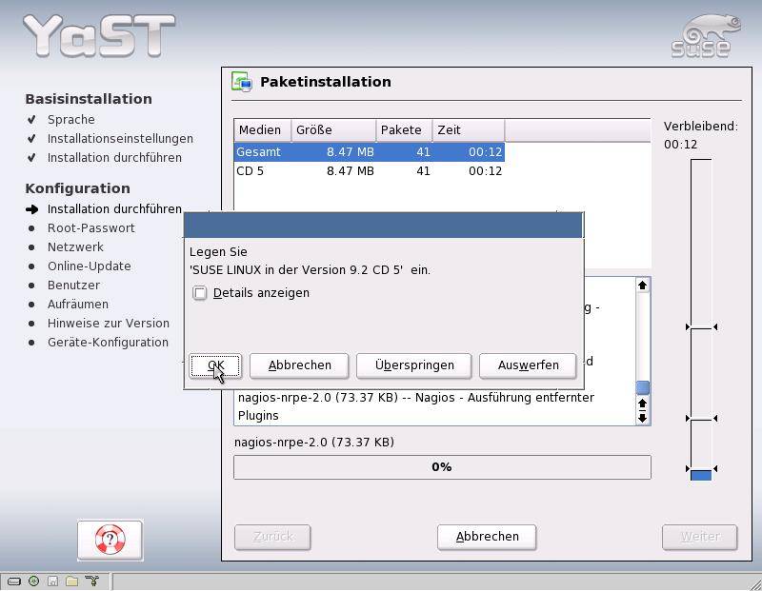Click the SUSE chameleon logo
This screenshot has height=591, width=762.
click(x=706, y=36)
